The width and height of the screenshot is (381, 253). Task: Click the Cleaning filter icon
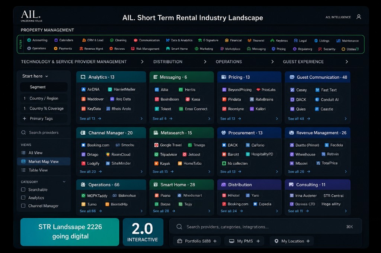click(112, 40)
